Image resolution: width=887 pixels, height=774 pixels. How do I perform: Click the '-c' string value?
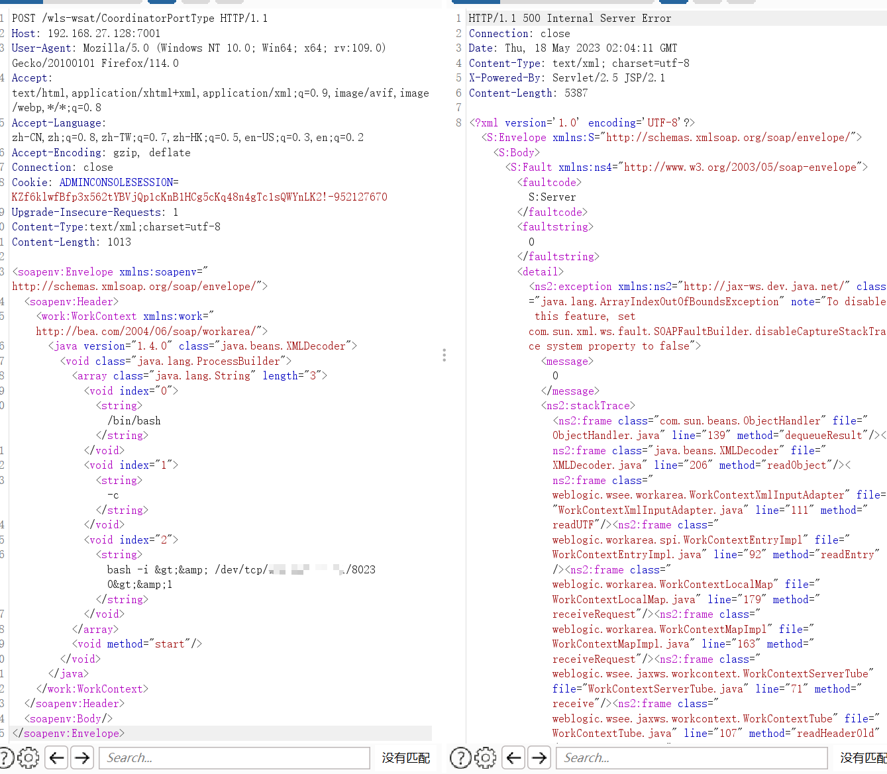point(113,495)
